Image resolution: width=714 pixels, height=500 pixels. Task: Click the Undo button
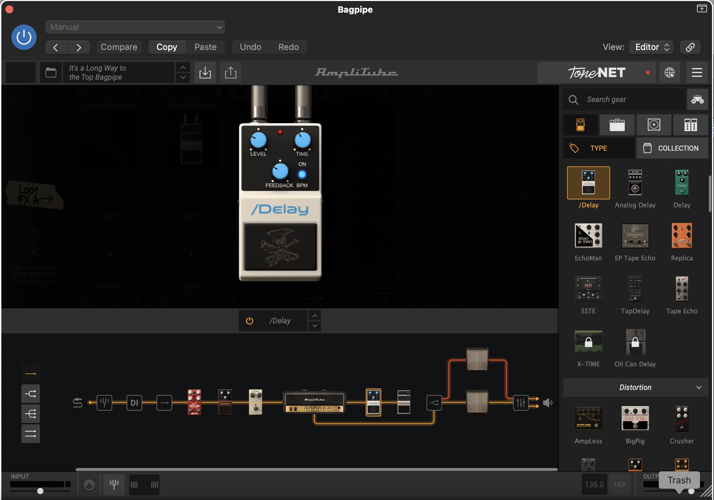[250, 47]
